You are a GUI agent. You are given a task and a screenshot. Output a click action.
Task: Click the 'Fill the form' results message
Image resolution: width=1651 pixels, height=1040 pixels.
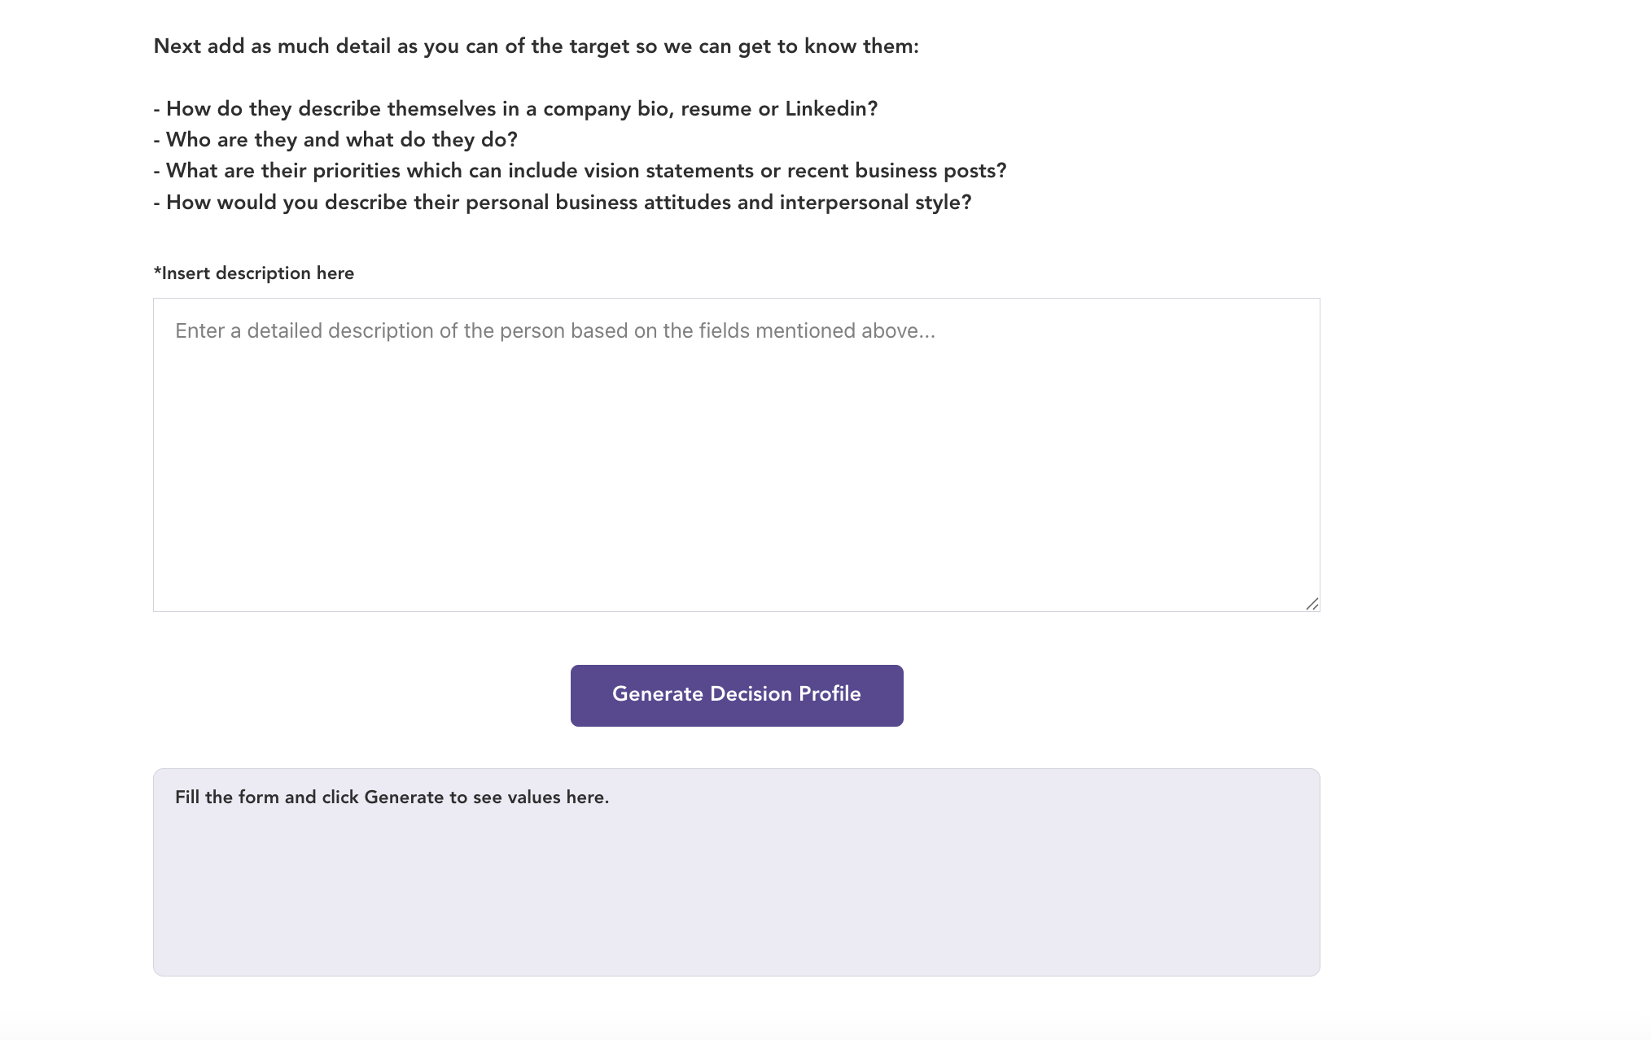pos(392,797)
